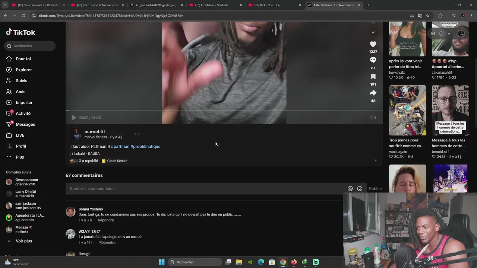
Task: Open the media control icon in Chrome toolbar
Action: tap(454, 16)
